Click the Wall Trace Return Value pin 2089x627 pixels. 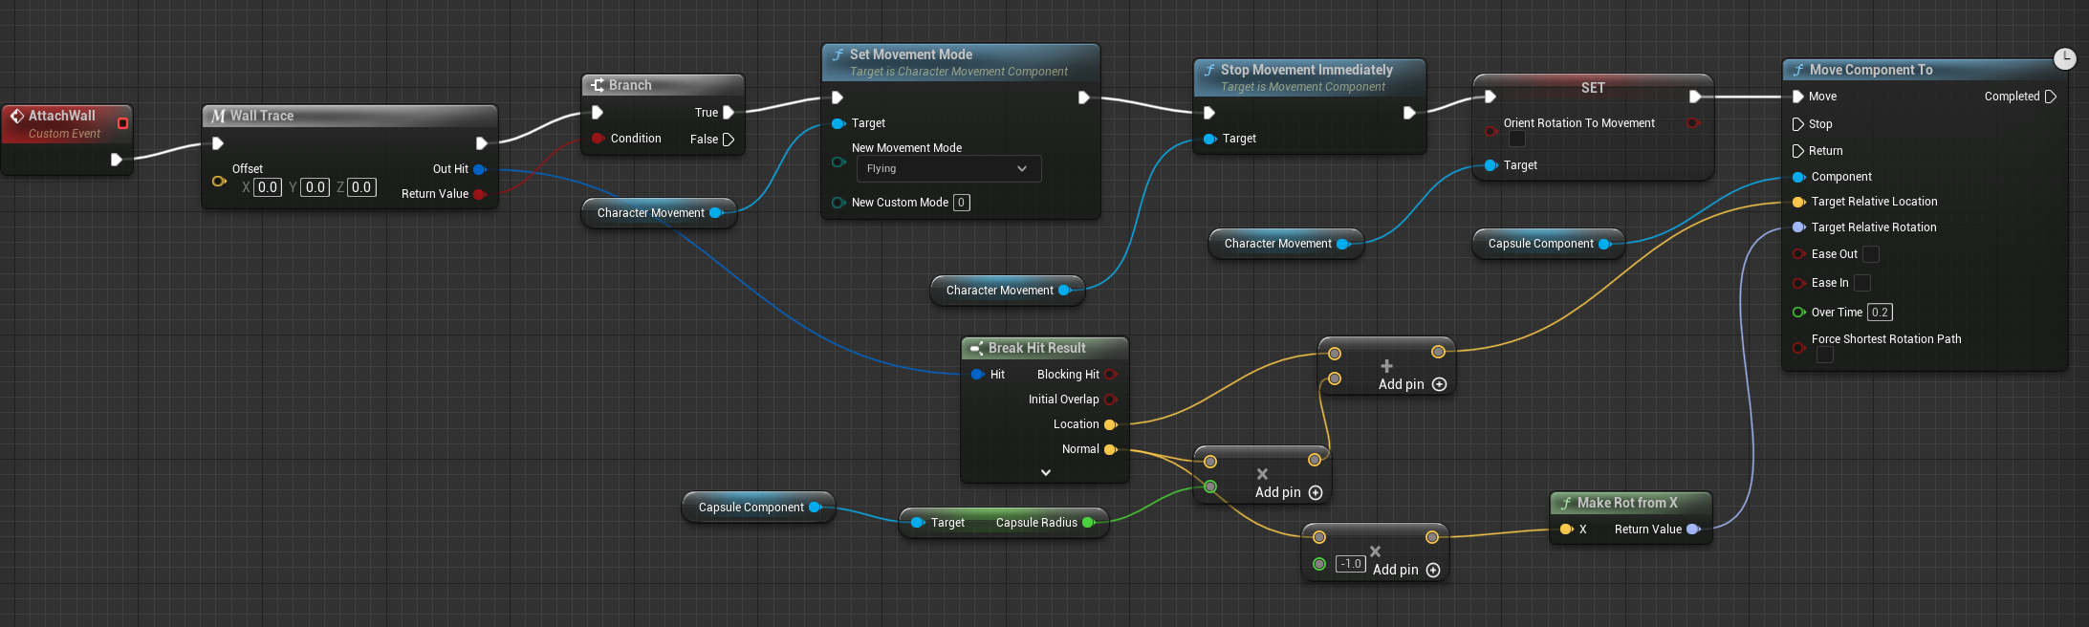[480, 194]
